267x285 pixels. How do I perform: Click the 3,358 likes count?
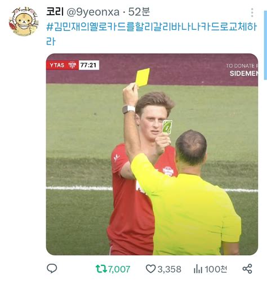170,269
